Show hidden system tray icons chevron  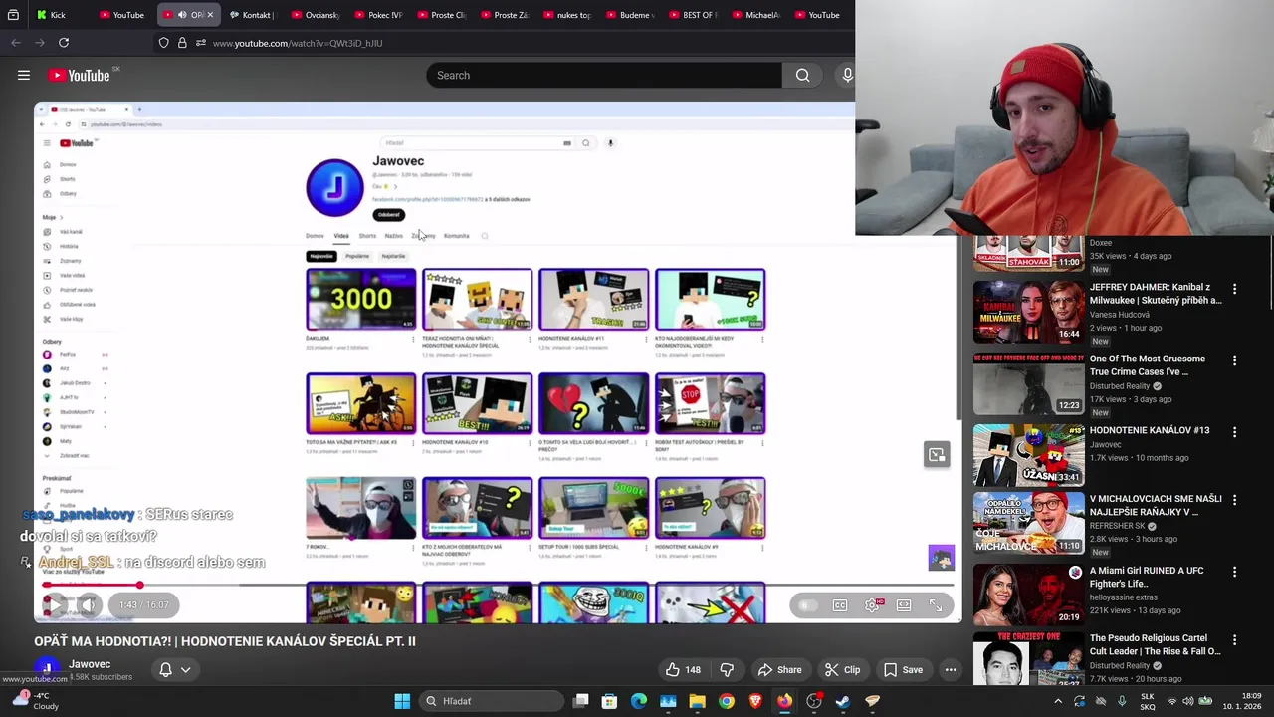click(1057, 701)
